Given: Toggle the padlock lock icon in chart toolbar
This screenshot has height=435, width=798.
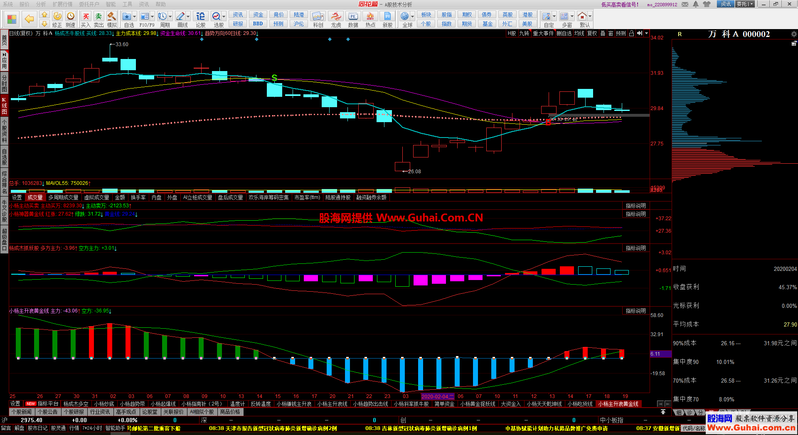Looking at the screenshot, I should click(x=631, y=33).
